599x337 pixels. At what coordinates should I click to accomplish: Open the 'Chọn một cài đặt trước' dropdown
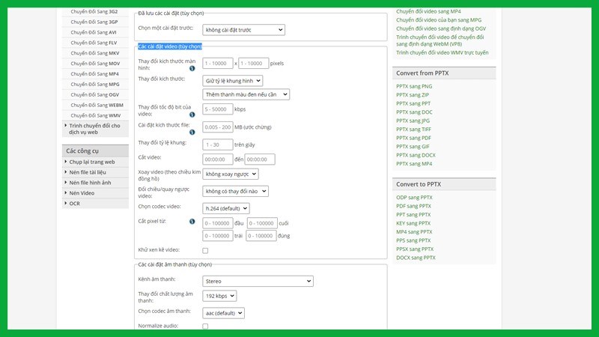(244, 29)
